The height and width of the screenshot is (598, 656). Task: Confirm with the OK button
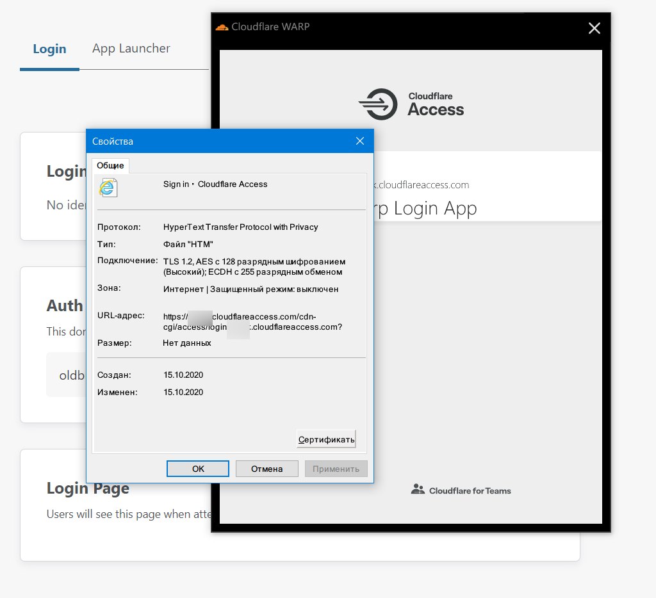click(198, 469)
